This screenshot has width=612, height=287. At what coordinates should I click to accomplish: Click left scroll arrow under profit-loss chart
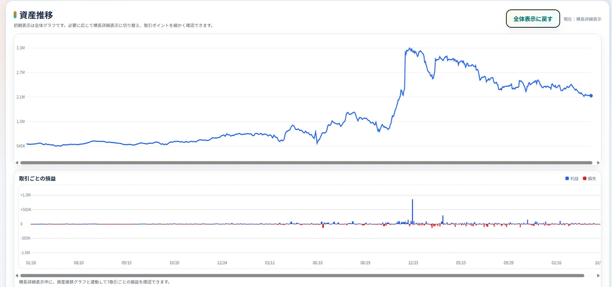(17, 276)
